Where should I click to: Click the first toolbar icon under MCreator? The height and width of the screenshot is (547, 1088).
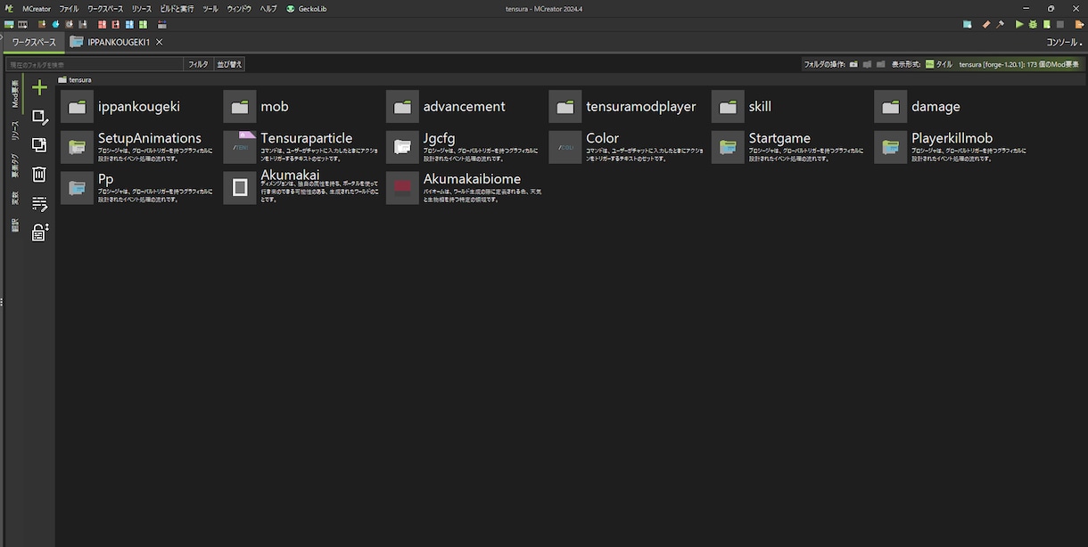(x=9, y=25)
